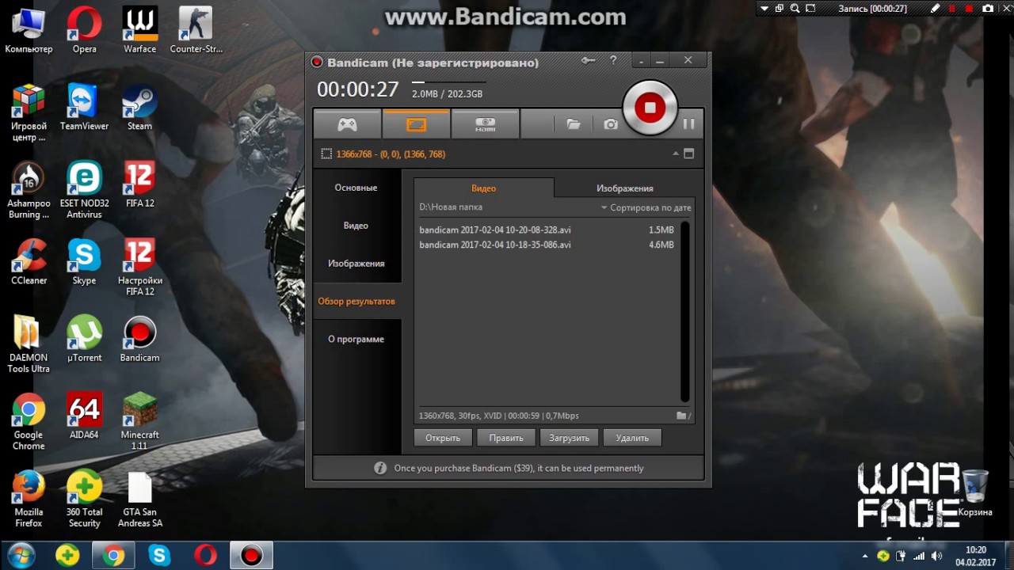Switch to the Изображения results tab

tap(624, 188)
